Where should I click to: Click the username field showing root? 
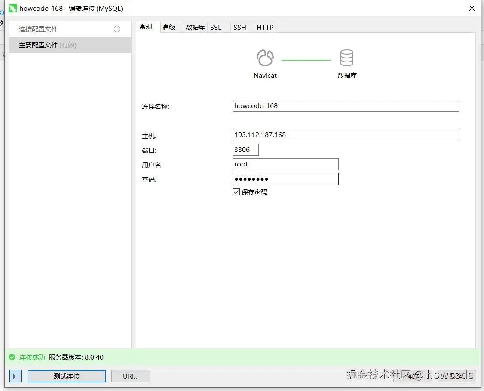click(x=285, y=164)
